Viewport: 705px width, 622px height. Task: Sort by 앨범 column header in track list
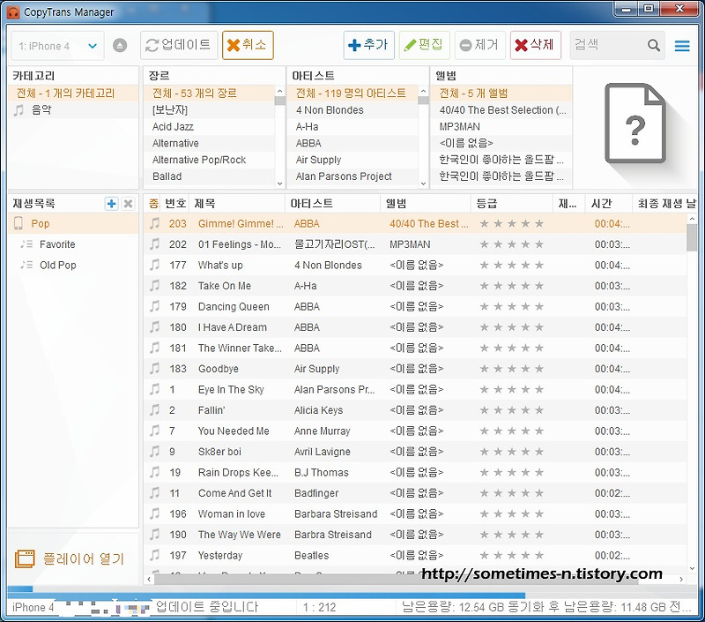[x=426, y=204]
